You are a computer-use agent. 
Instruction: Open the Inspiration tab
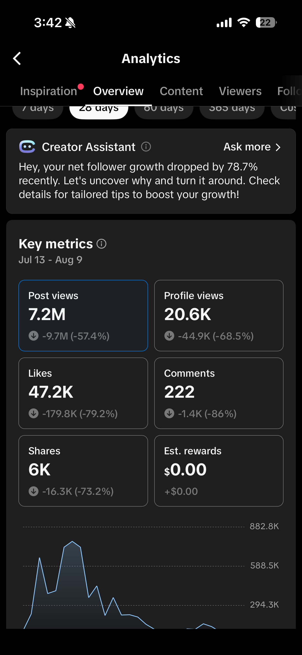click(x=49, y=91)
